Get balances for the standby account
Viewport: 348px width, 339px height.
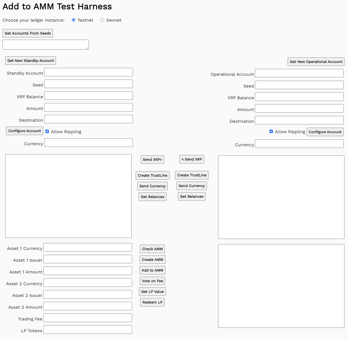tap(152, 197)
